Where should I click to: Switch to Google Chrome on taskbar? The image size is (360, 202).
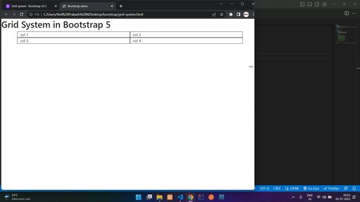tap(190, 197)
